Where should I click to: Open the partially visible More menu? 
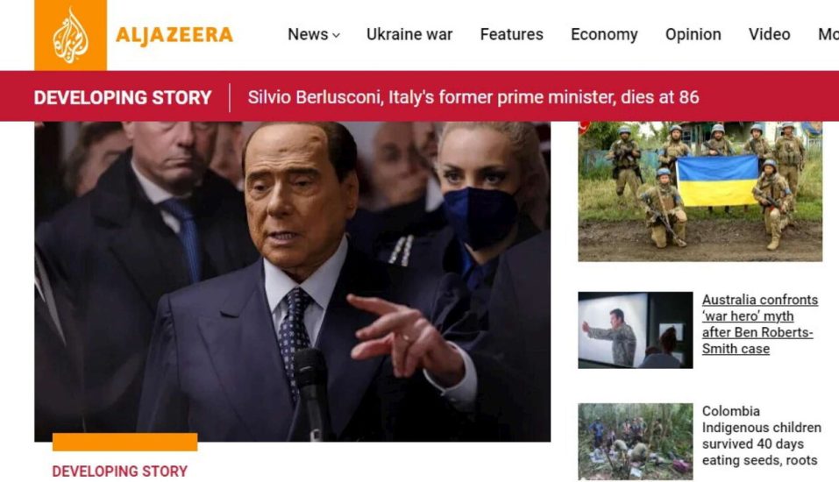click(x=828, y=34)
